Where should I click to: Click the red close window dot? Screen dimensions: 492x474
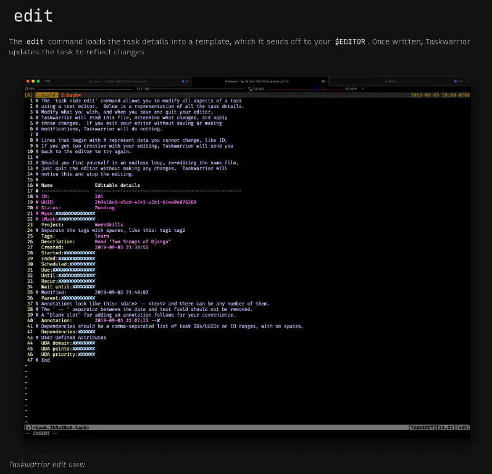click(x=27, y=81)
